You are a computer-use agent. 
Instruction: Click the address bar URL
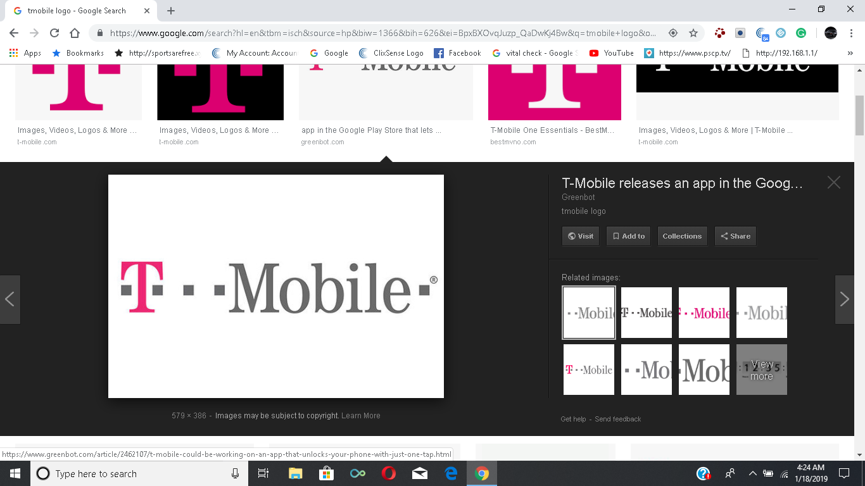[x=383, y=33]
